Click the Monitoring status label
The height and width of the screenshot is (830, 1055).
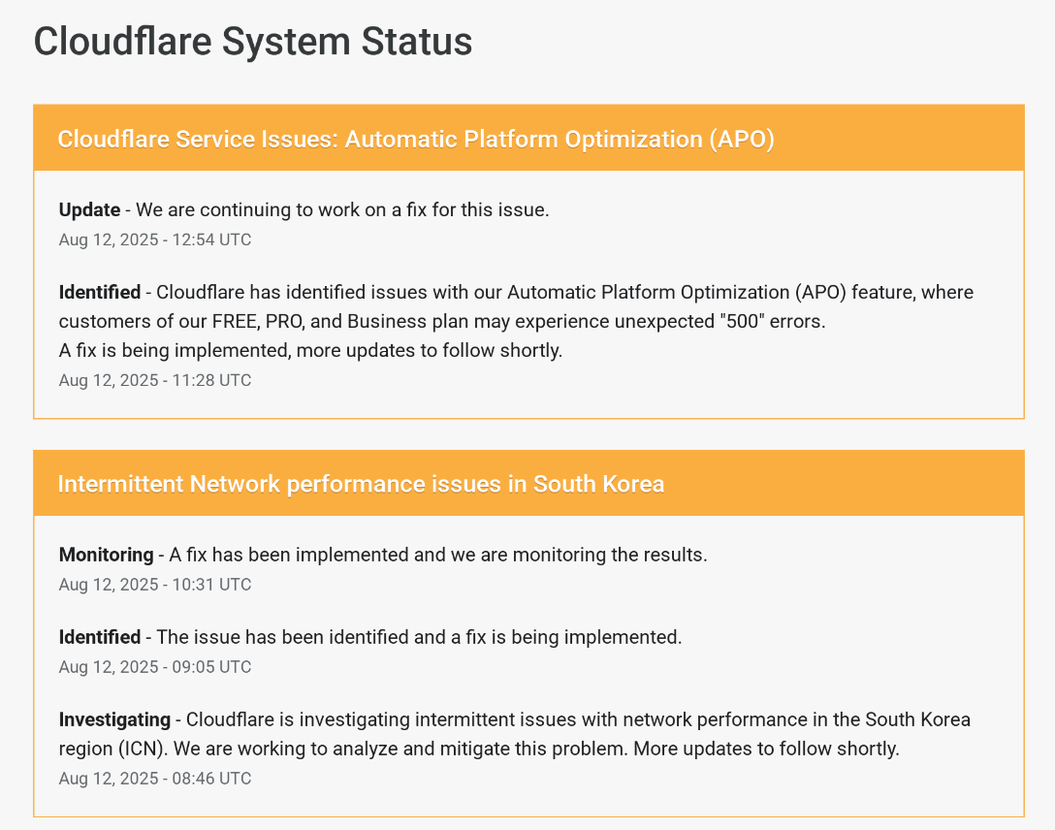107,555
